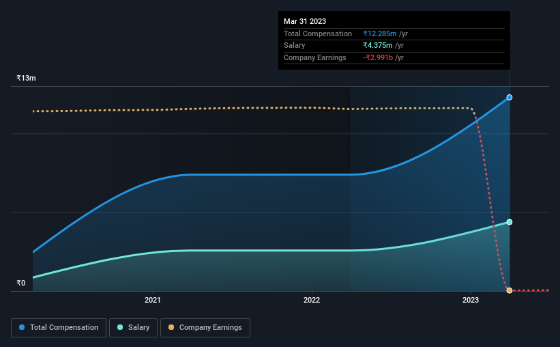Click the -₹2.991b company earnings value
The width and height of the screenshot is (560, 347).
pos(377,57)
